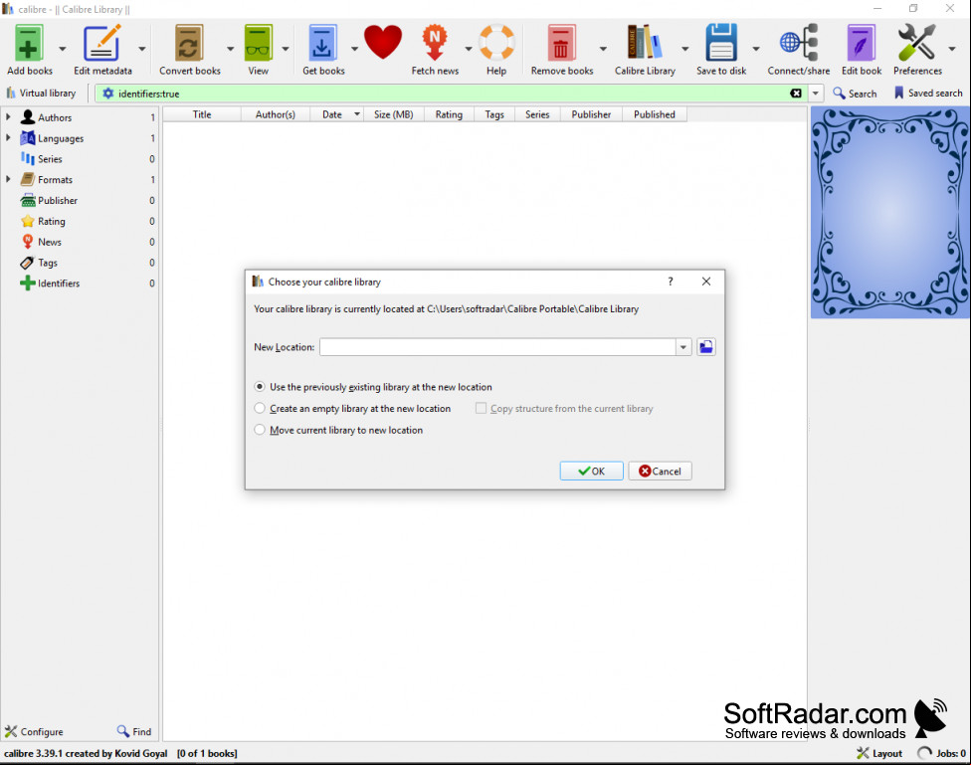
Task: Click the Search button
Action: click(x=855, y=93)
